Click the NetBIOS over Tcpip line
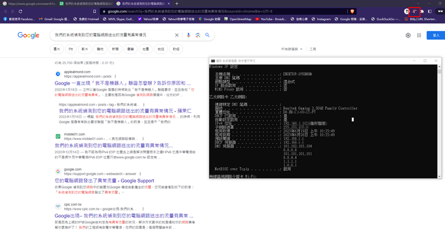 253,169
